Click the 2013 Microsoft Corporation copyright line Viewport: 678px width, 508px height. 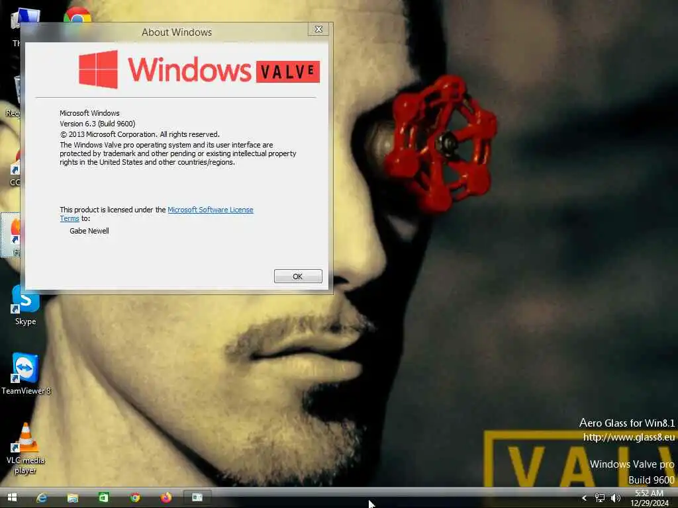click(x=140, y=134)
